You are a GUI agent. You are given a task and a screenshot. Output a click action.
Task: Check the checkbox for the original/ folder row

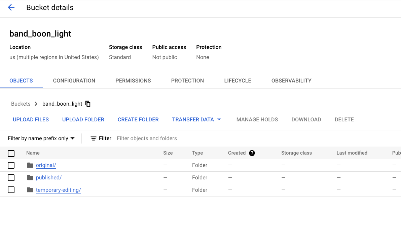coord(11,165)
